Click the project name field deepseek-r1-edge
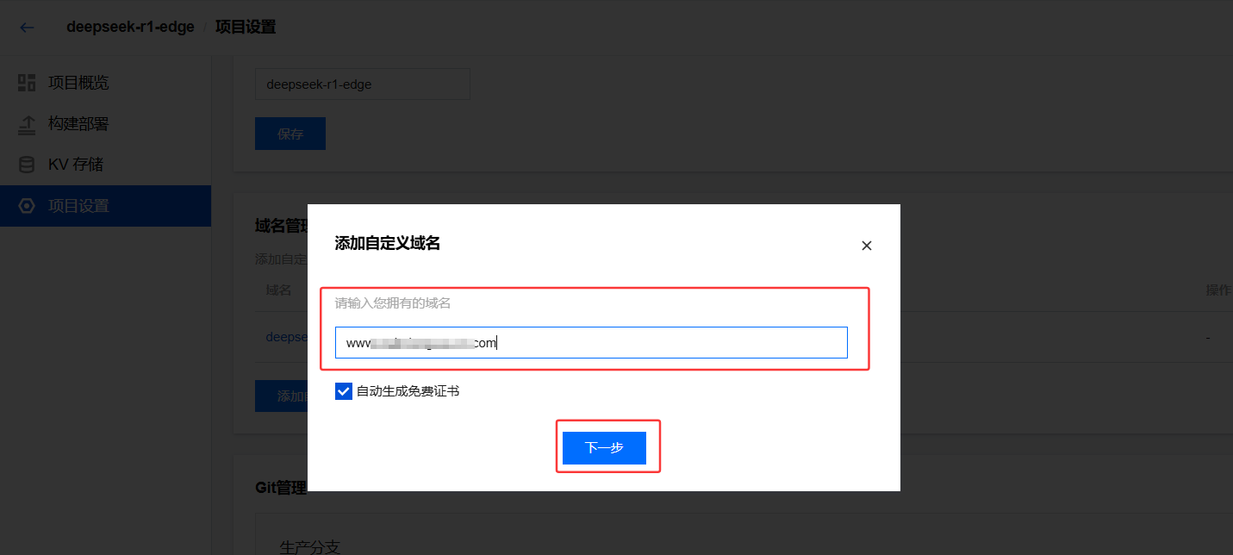This screenshot has width=1233, height=555. pos(362,84)
